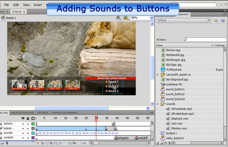This screenshot has height=147, width=228.
Task: Click Center Frame icon in timeline footer
Action: click(38, 143)
